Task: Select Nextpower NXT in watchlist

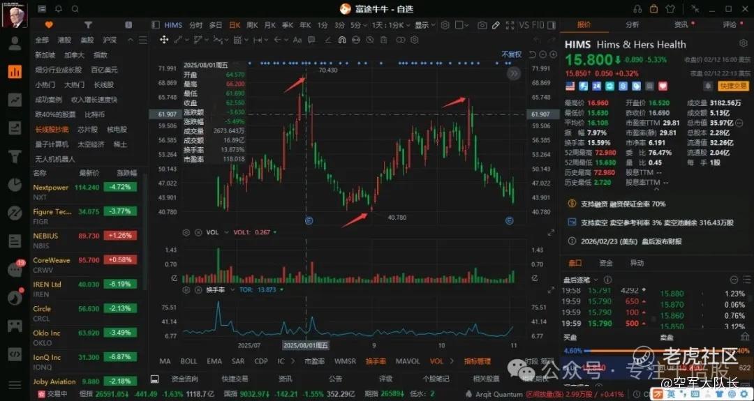Action: 87,192
